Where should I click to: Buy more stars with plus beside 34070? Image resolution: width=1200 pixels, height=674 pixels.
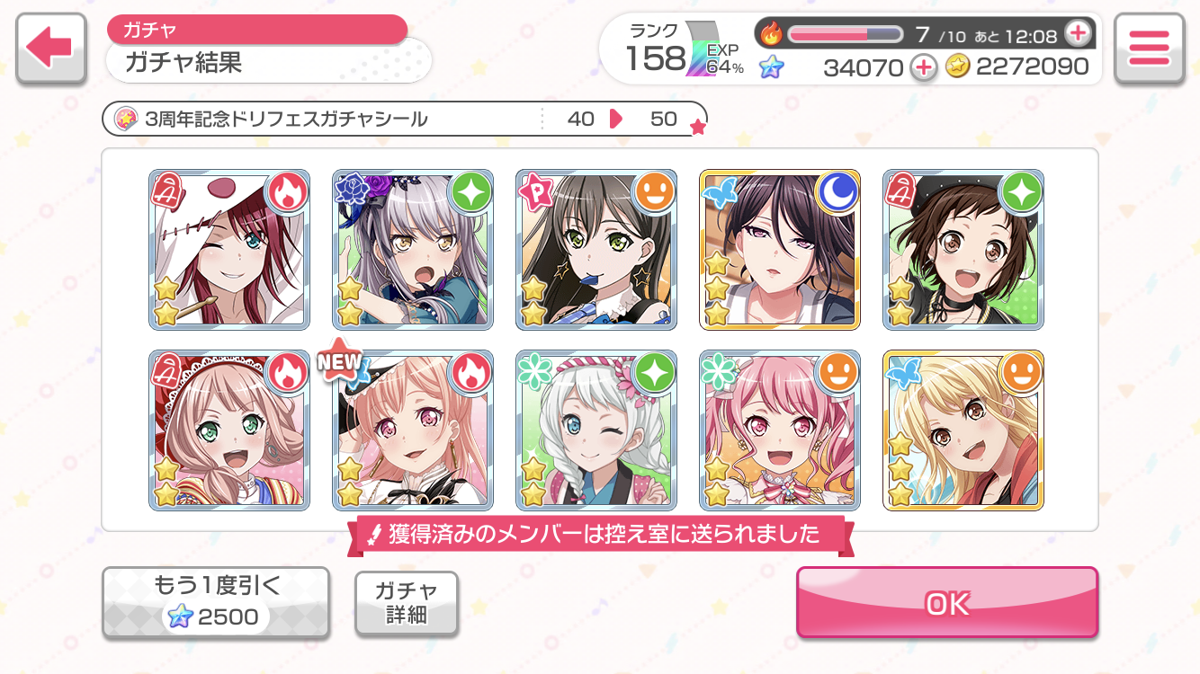click(x=923, y=67)
